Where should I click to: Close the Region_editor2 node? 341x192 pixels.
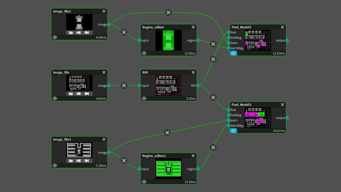coord(193,156)
